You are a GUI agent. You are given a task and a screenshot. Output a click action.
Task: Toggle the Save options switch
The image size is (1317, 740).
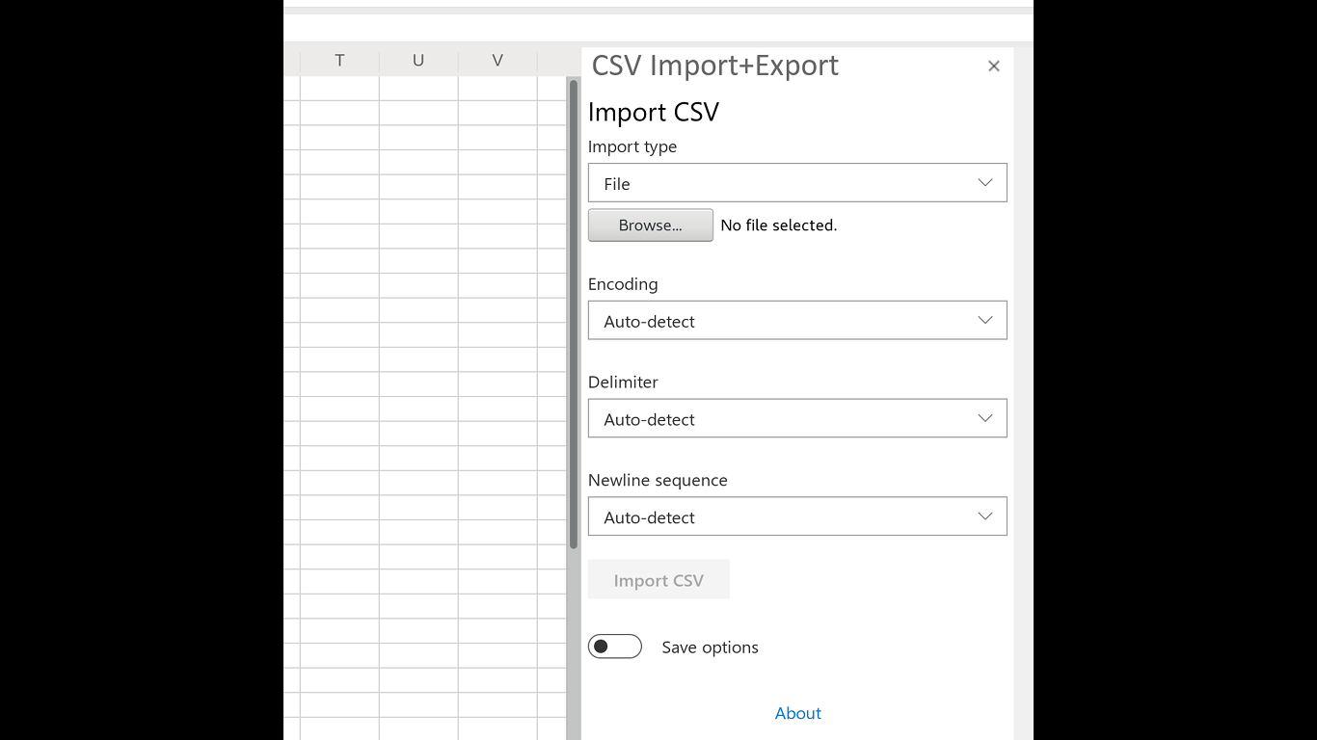click(615, 647)
